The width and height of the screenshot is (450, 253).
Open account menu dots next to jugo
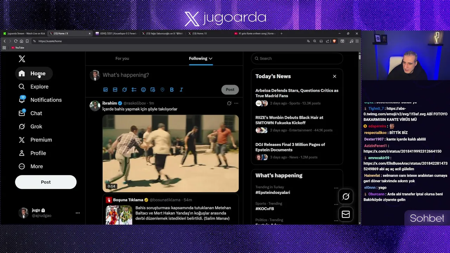78,213
